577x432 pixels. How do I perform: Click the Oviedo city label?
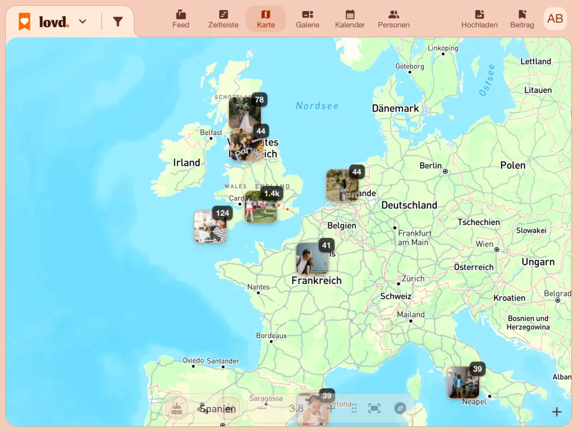(x=193, y=361)
